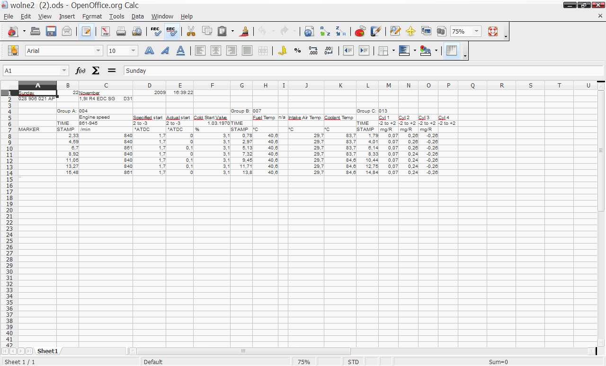This screenshot has width=606, height=366.
Task: Open the File menu
Action: [x=8, y=16]
